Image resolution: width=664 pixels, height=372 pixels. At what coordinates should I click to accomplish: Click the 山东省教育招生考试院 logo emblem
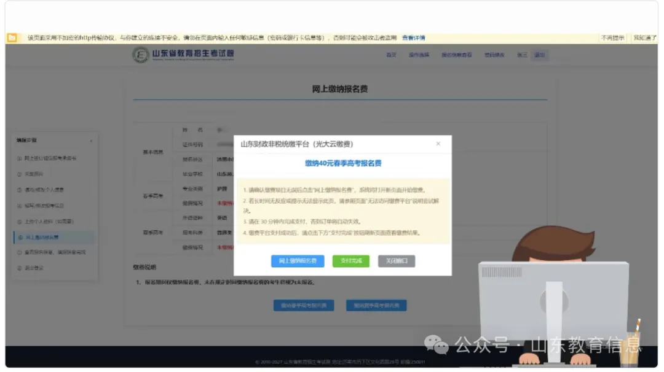coord(141,55)
